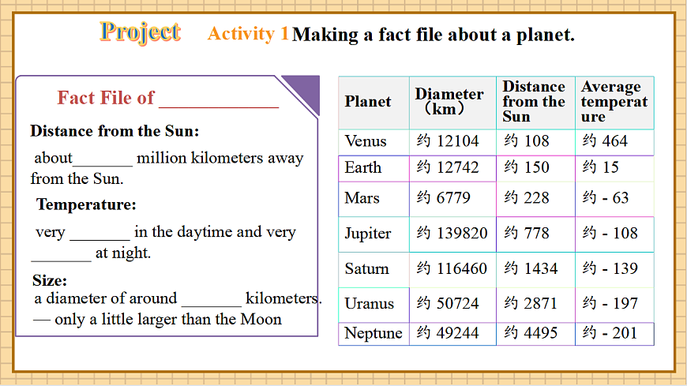Click the Jupiter diameter value 139820
The width and height of the screenshot is (687, 386).
[452, 234]
